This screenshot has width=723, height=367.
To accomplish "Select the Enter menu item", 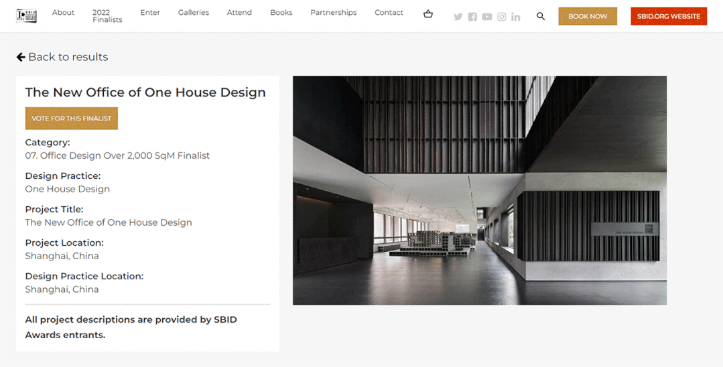I will tap(150, 13).
